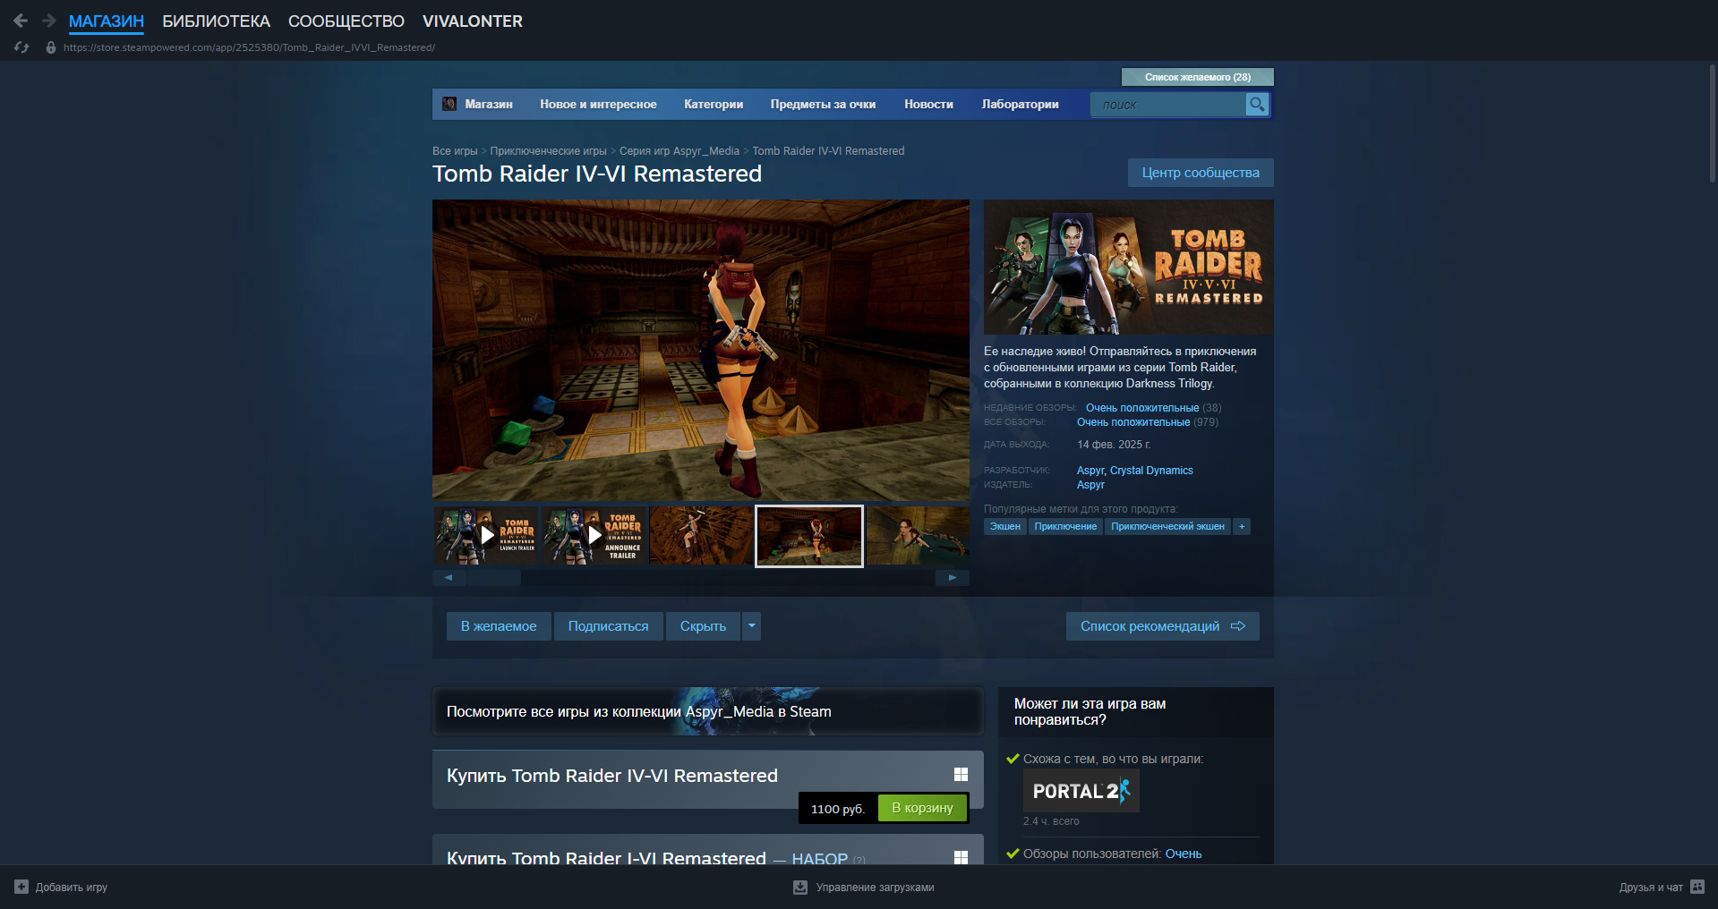Open Новости in the store nav
The height and width of the screenshot is (909, 1718).
click(x=928, y=105)
